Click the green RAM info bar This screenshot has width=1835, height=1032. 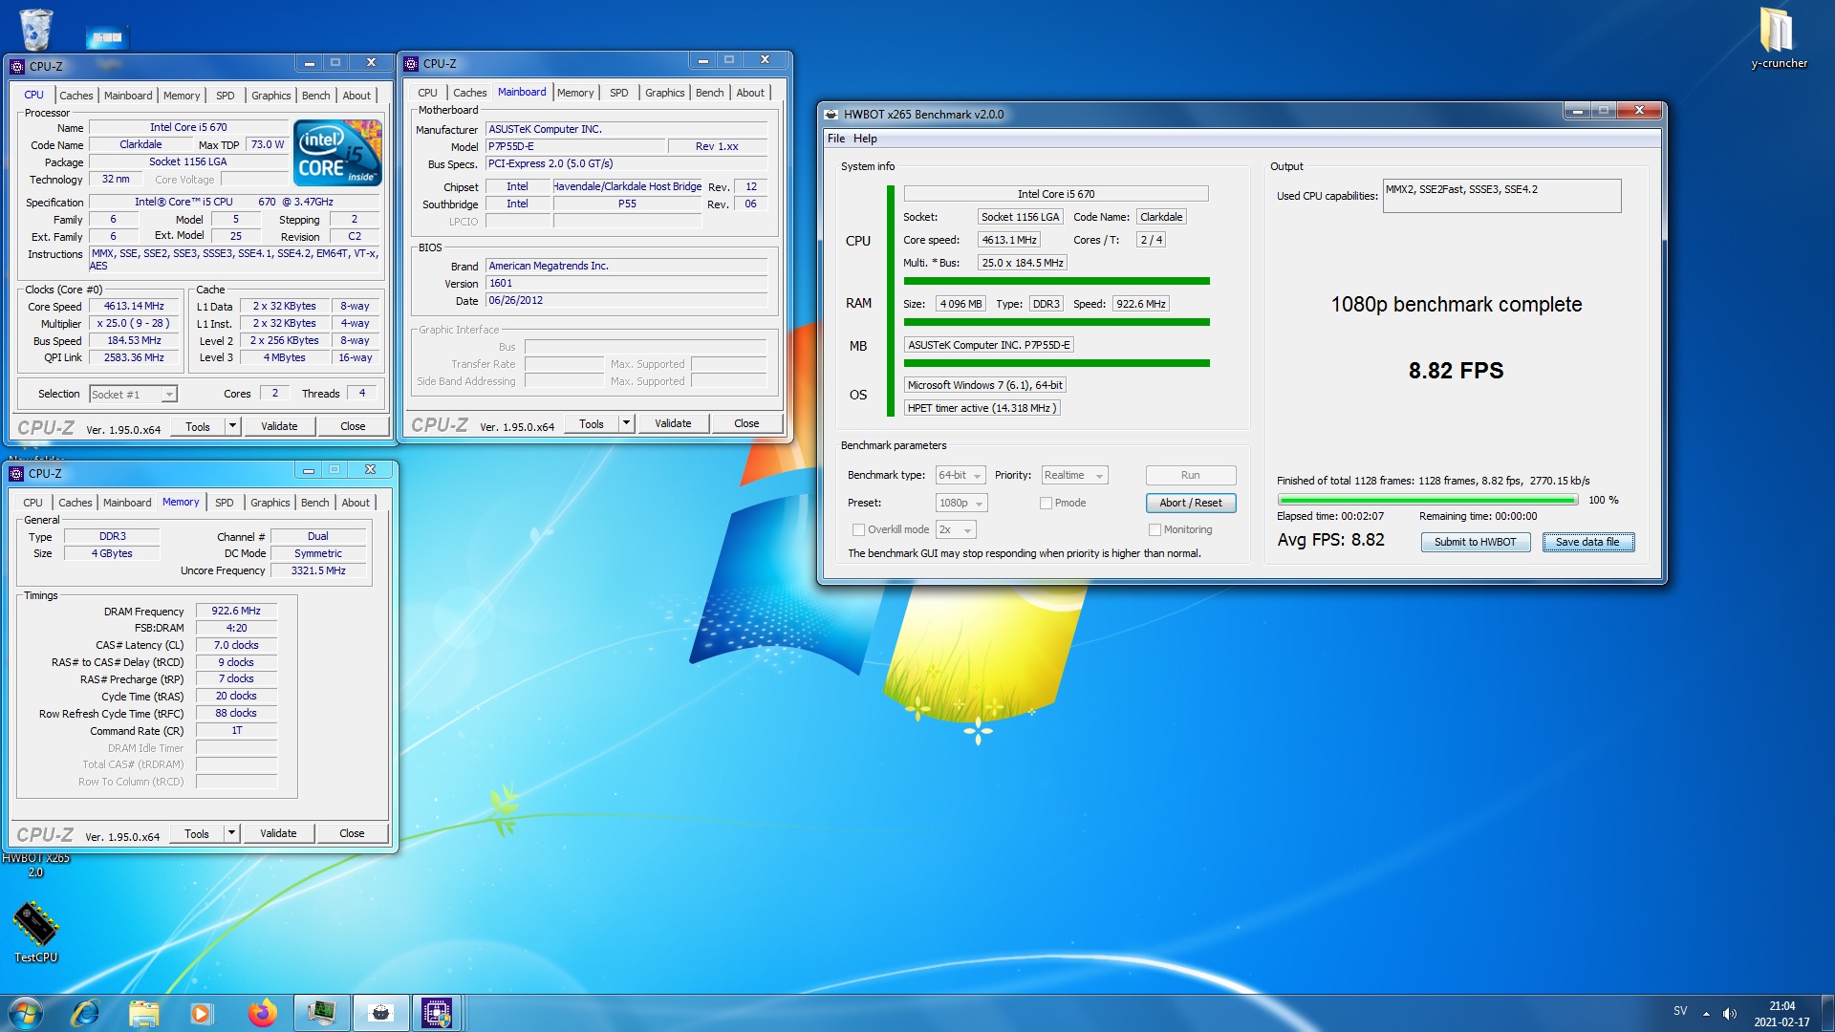pyautogui.click(x=1056, y=322)
